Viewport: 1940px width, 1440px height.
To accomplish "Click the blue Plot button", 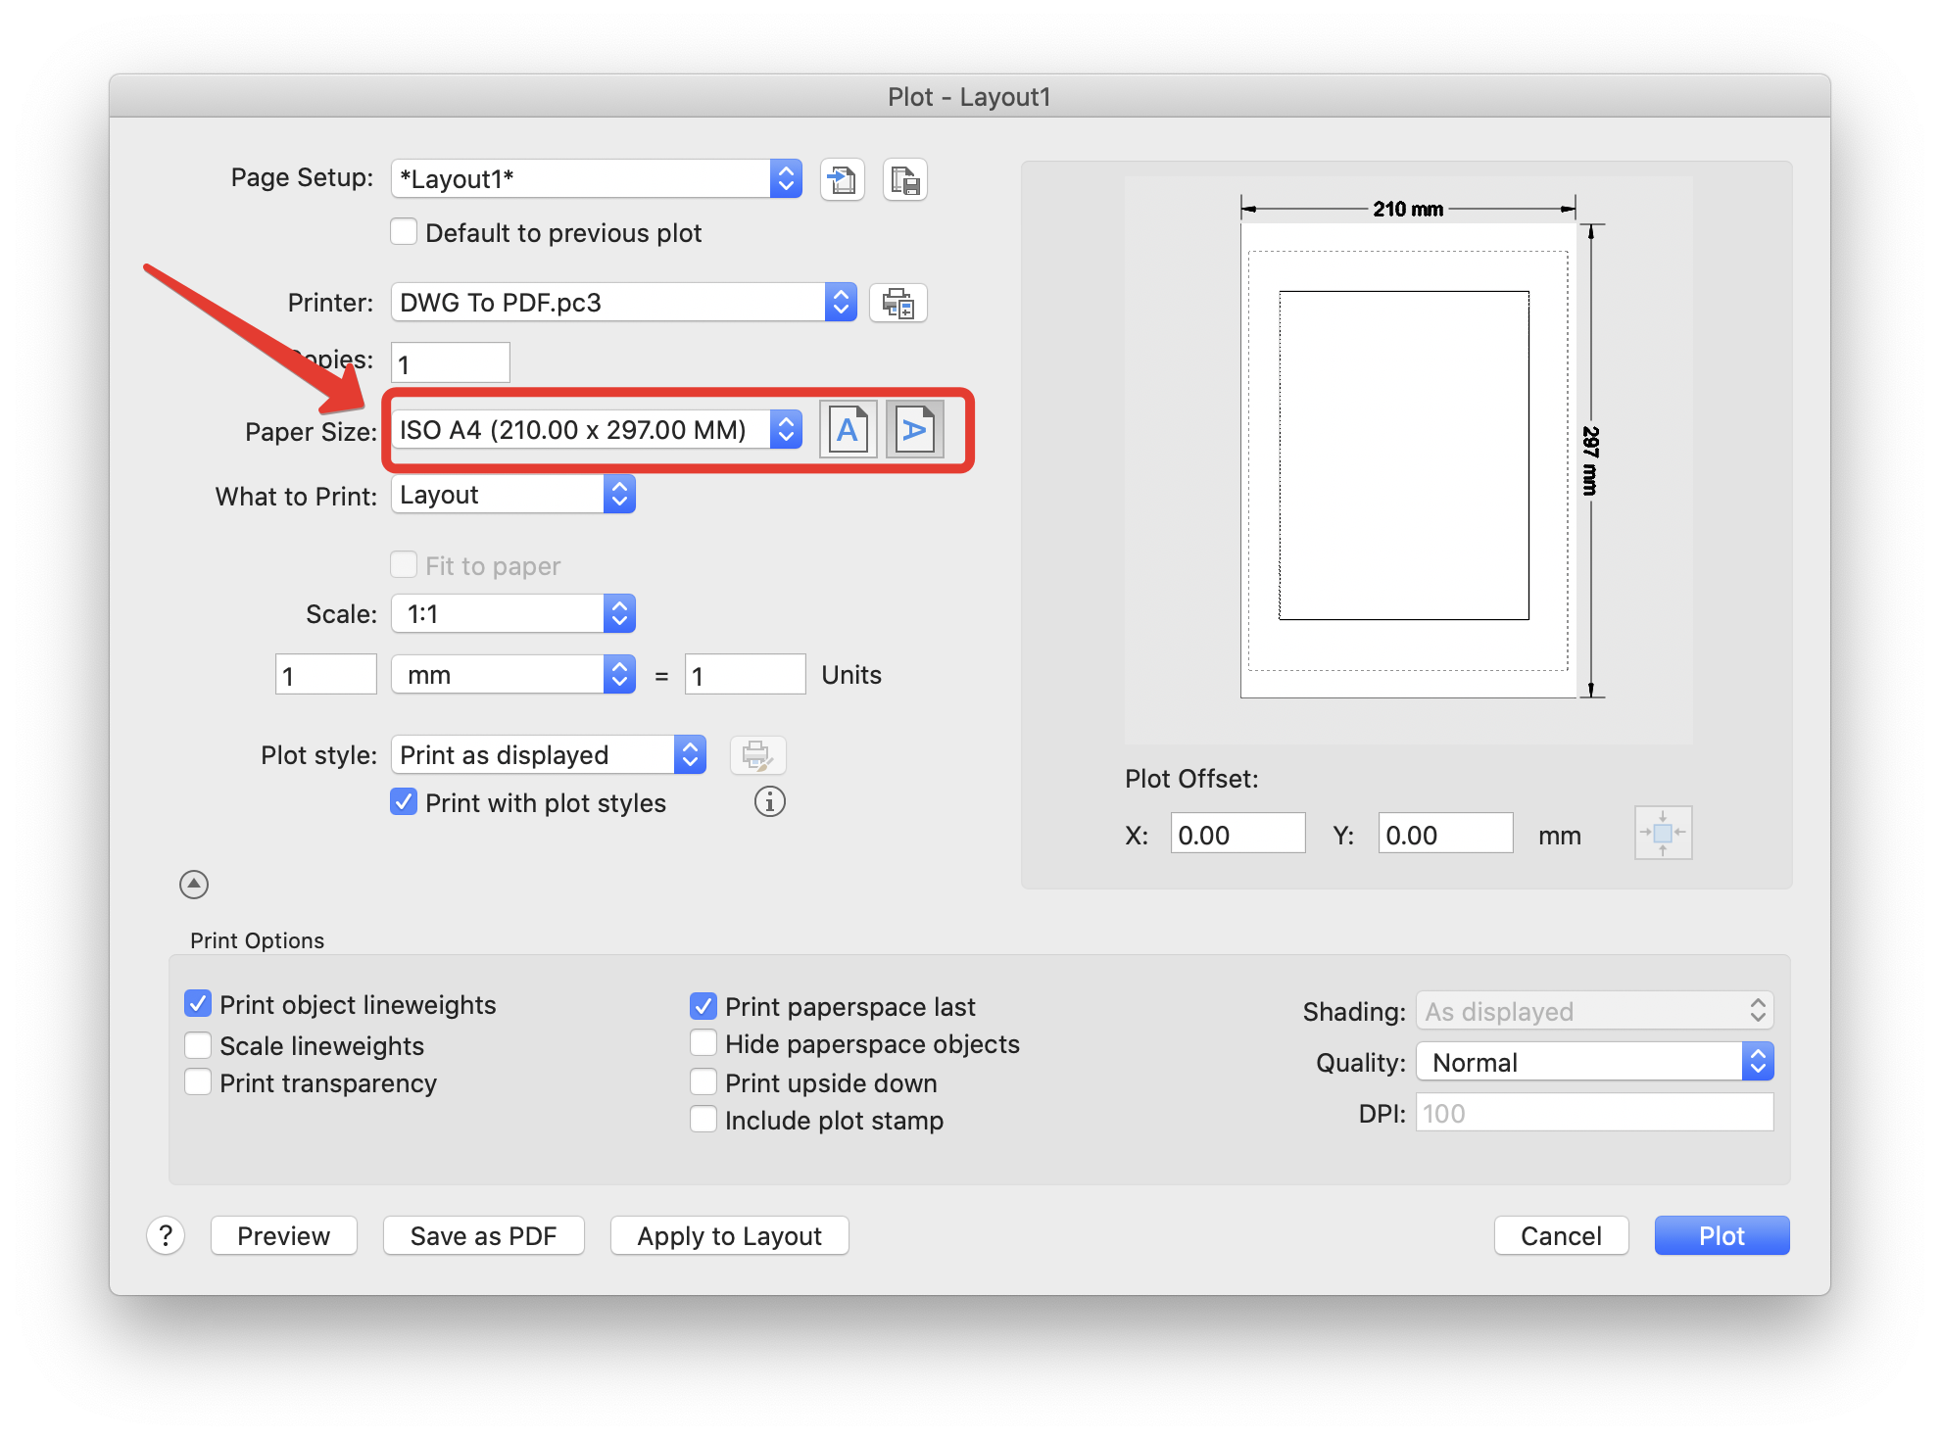I will pyautogui.click(x=1722, y=1236).
